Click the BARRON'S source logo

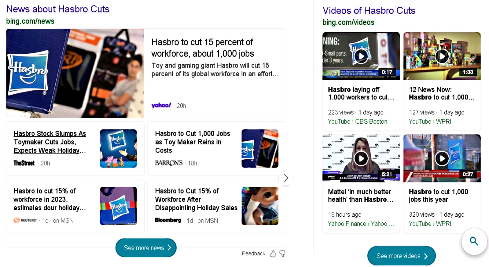pyautogui.click(x=169, y=163)
